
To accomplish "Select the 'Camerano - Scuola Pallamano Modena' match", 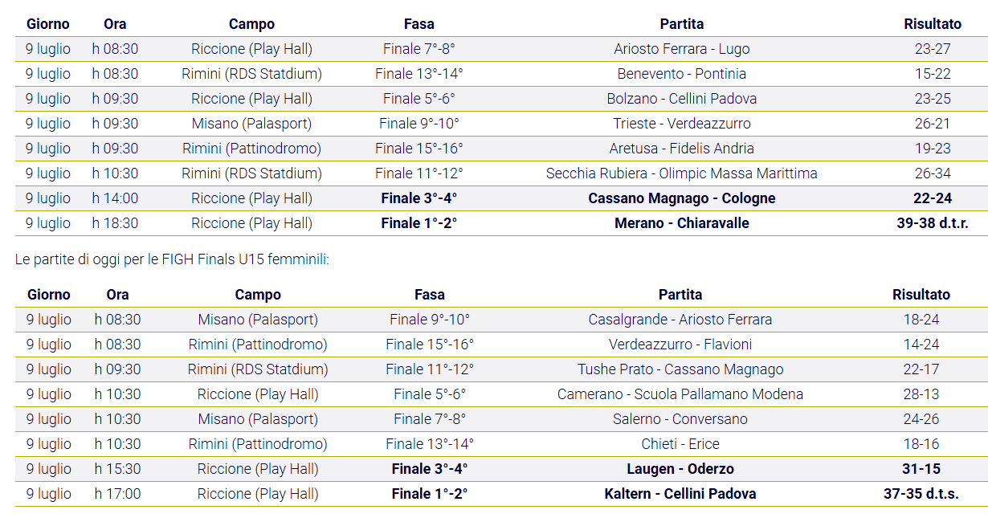I will click(680, 394).
